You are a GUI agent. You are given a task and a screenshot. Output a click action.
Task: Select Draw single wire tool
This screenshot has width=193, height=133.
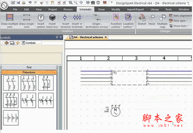click(x=27, y=21)
